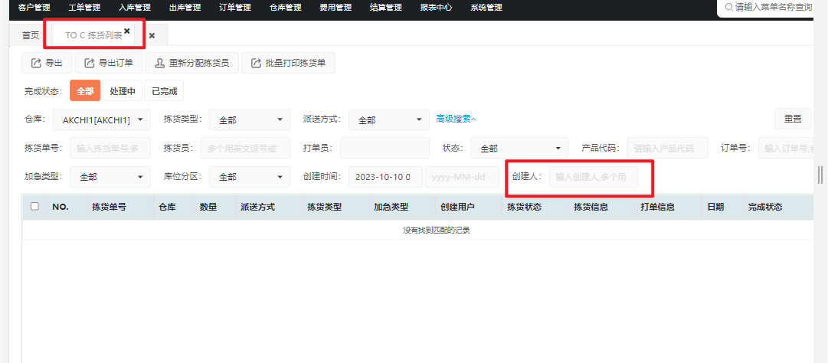Open the 仓库 AKCHI1 dropdown
Viewport: 828px width, 363px height.
click(102, 119)
